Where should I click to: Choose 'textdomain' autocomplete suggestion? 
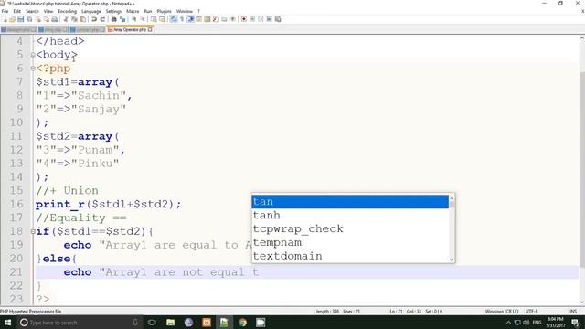[350, 256]
